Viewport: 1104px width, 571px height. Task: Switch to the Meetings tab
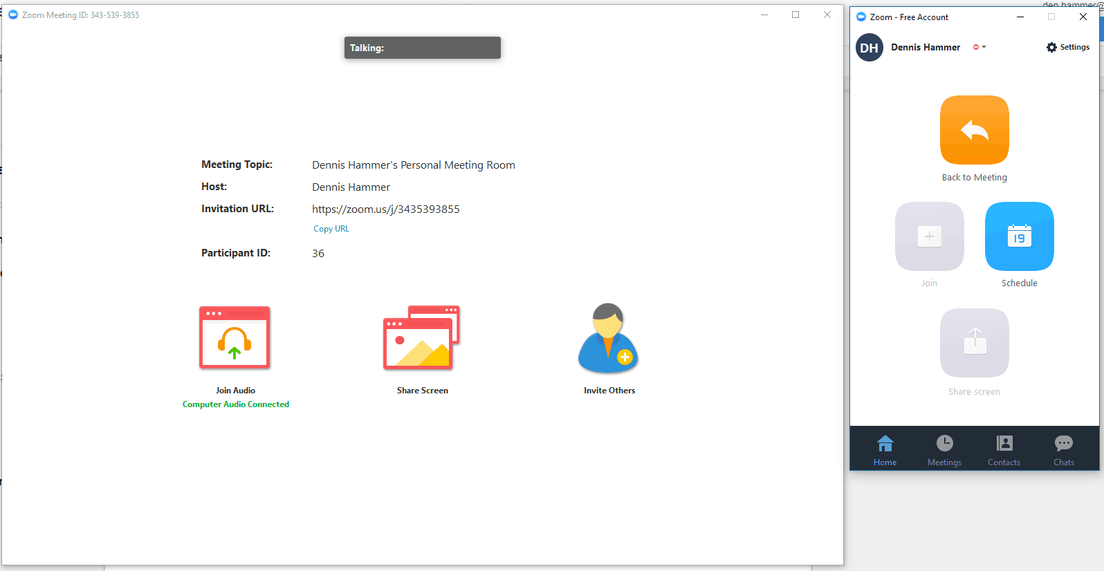[944, 451]
